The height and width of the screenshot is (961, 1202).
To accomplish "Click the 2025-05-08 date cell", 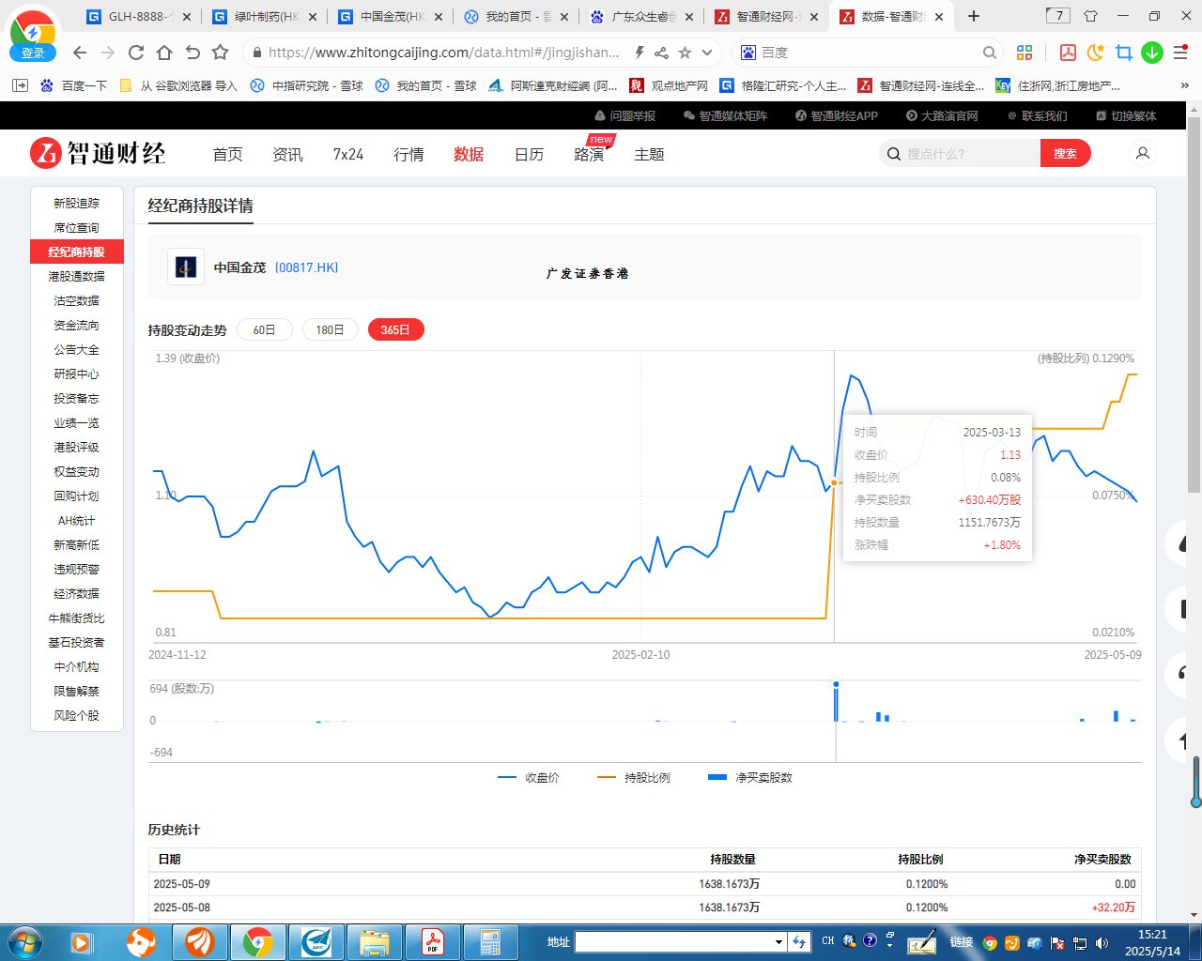I will click(x=182, y=908).
